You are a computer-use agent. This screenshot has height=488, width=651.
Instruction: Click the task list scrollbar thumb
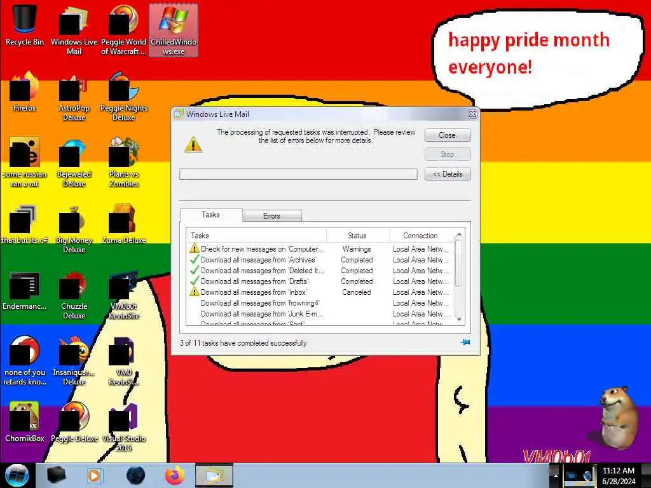(459, 262)
